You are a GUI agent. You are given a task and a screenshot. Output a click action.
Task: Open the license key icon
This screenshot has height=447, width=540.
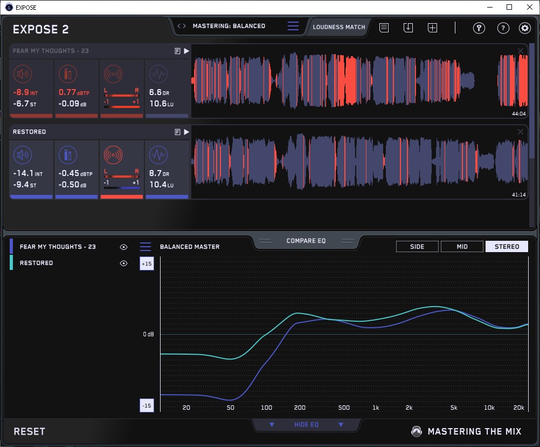479,28
